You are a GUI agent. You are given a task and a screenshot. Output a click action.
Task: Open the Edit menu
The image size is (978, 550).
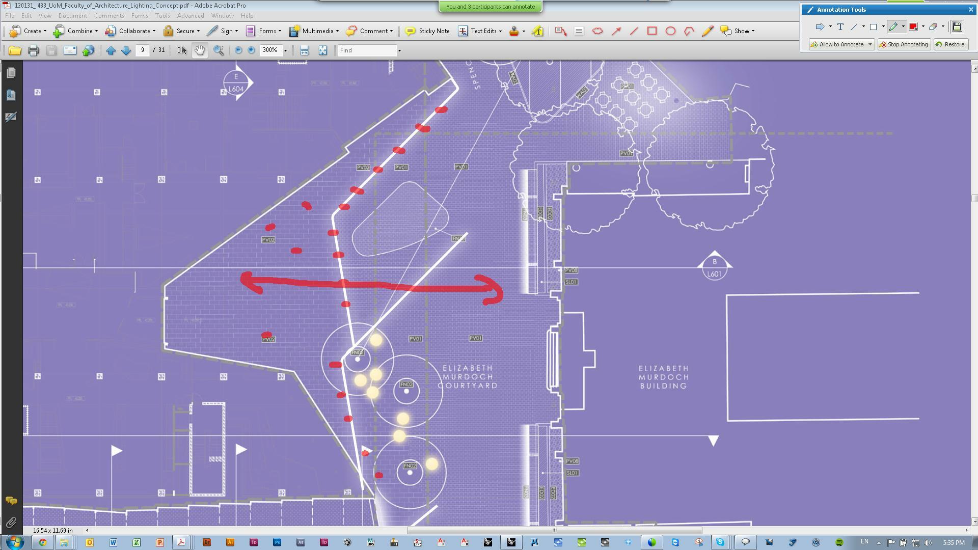(26, 16)
